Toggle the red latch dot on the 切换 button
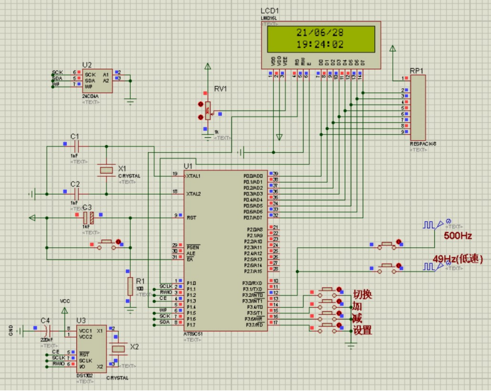491x391 pixels. click(x=339, y=289)
